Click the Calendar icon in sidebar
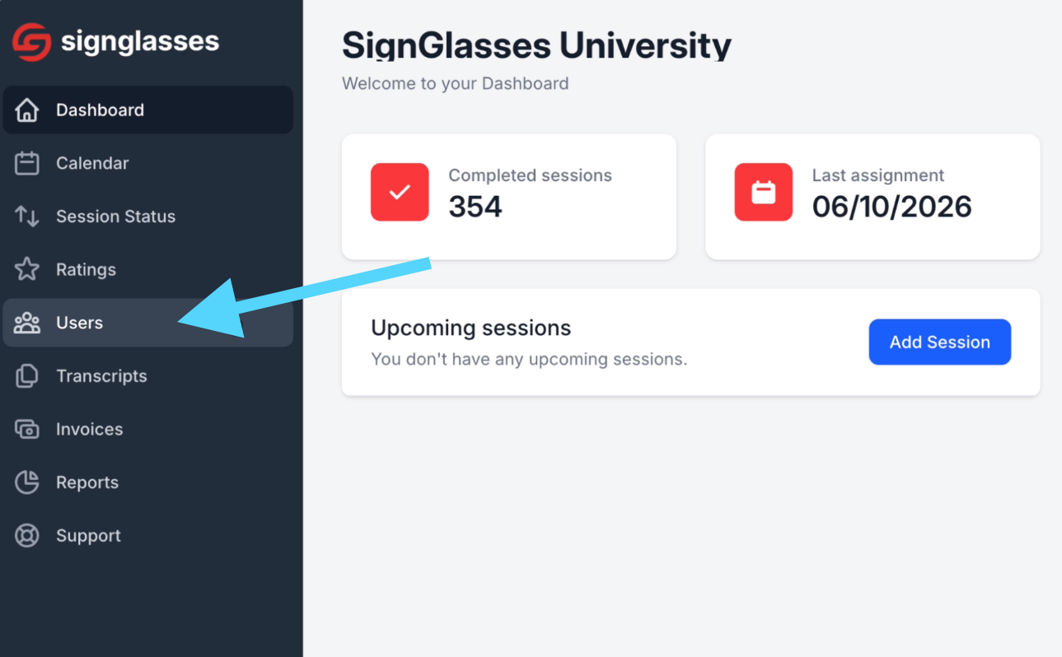Screen dimensions: 1062x657 pos(27,163)
